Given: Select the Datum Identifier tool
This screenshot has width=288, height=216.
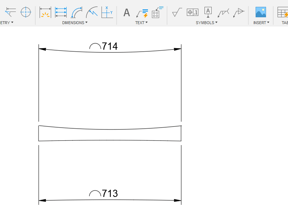Looking at the screenshot, I should coord(208,12).
